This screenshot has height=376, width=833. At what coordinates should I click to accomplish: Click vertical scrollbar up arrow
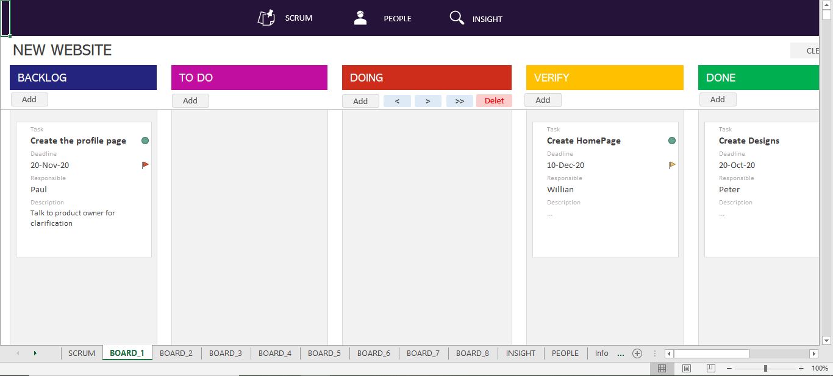(x=826, y=5)
